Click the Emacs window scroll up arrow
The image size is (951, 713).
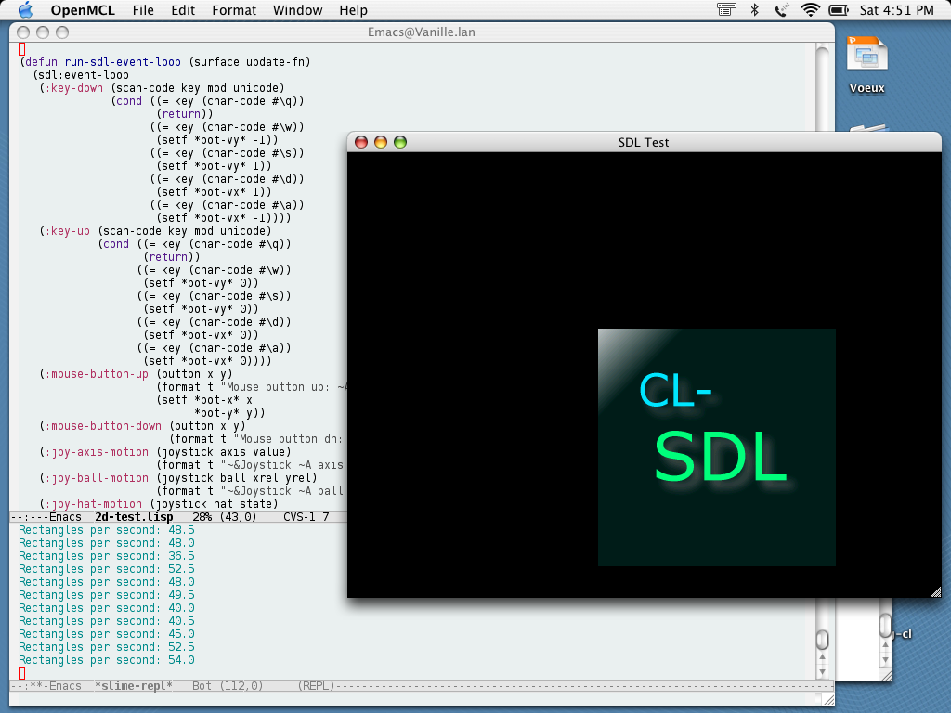pos(823,657)
